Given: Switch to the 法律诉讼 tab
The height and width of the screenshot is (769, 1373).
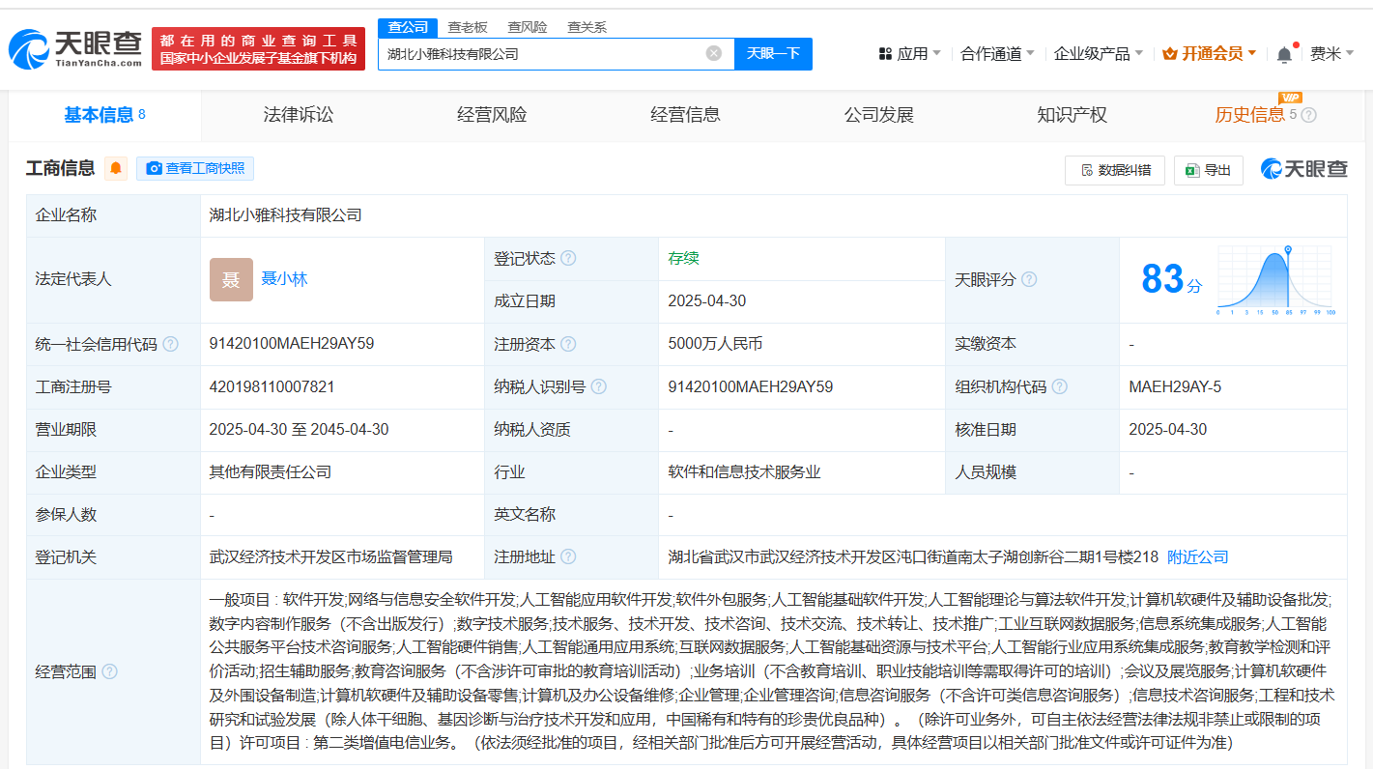Looking at the screenshot, I should [299, 115].
